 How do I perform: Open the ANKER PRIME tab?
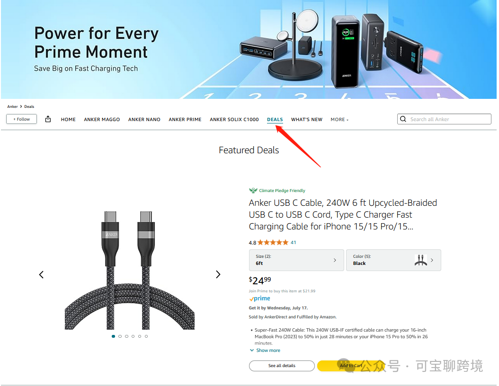tap(185, 120)
